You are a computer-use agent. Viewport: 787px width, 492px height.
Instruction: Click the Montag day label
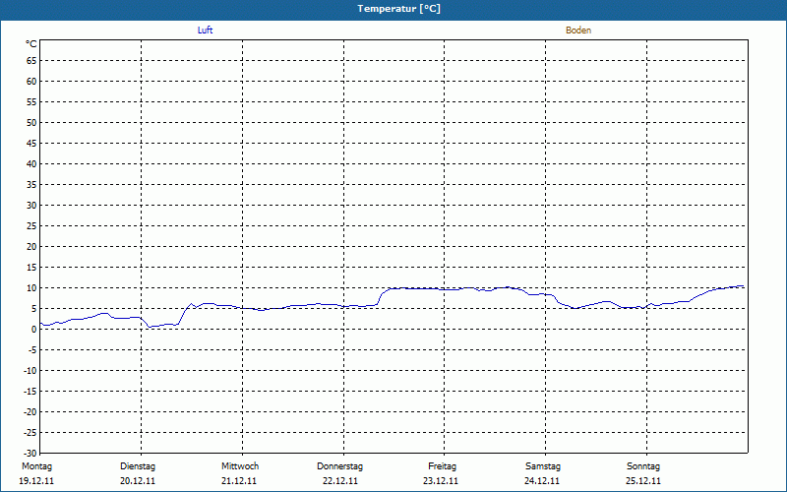pyautogui.click(x=36, y=466)
